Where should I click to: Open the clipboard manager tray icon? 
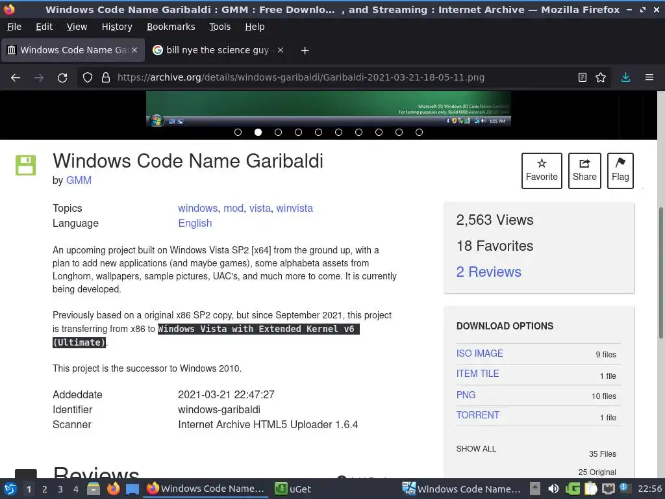coord(590,489)
